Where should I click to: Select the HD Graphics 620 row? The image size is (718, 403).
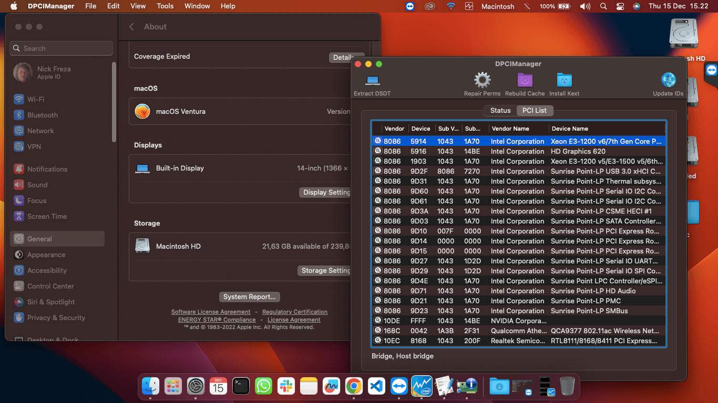[x=518, y=151]
